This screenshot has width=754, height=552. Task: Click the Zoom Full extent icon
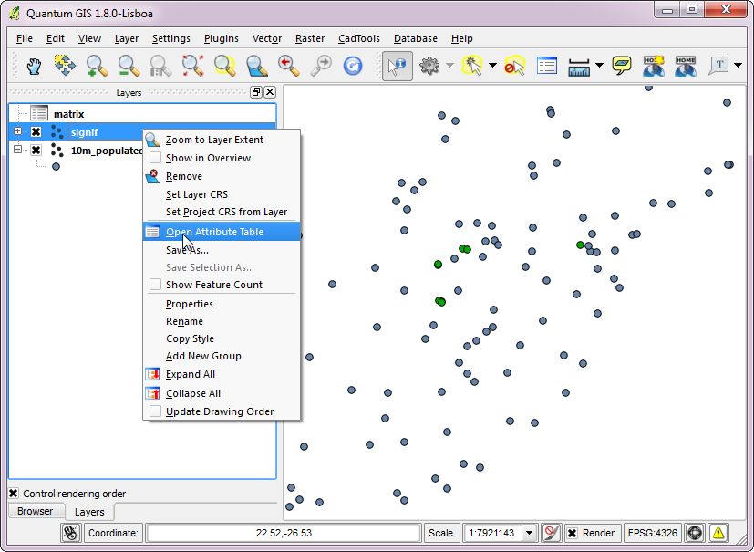pos(192,66)
